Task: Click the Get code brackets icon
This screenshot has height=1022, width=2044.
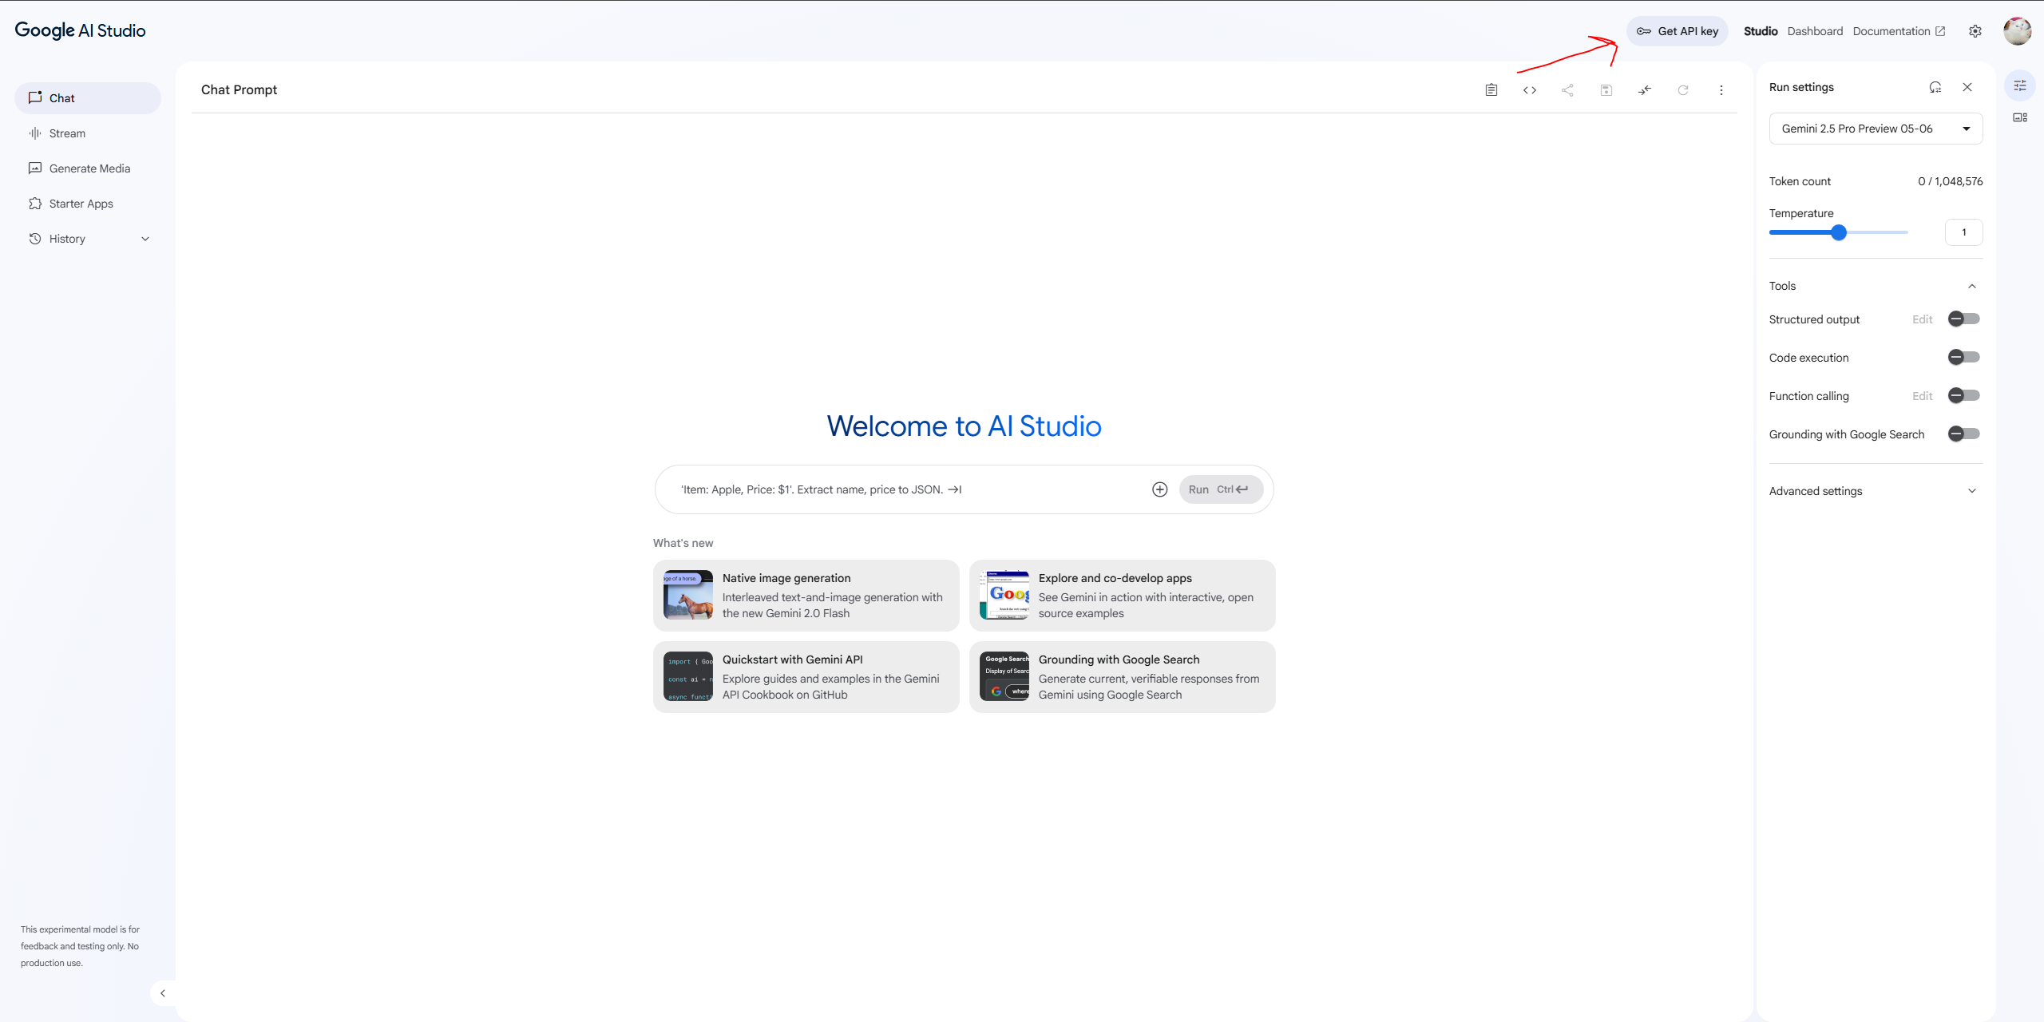Action: coord(1529,90)
